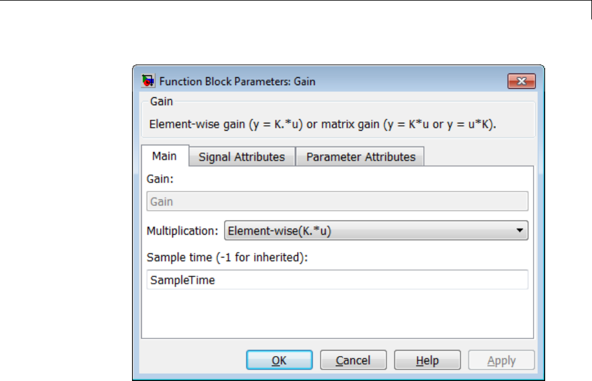Select the Element-wise(K.*u) Multiplication value text

pos(280,231)
